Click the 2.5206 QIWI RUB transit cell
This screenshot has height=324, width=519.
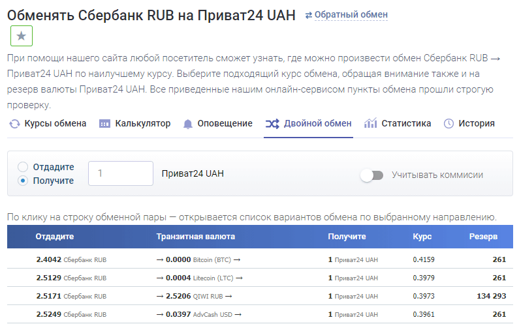[195, 296]
